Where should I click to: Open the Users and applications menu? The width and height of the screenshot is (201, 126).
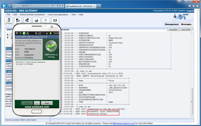(x=58, y=15)
